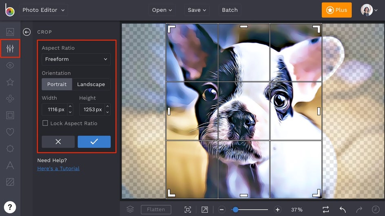Apply the crop with checkmark button
Image resolution: width=385 pixels, height=216 pixels.
(x=94, y=142)
